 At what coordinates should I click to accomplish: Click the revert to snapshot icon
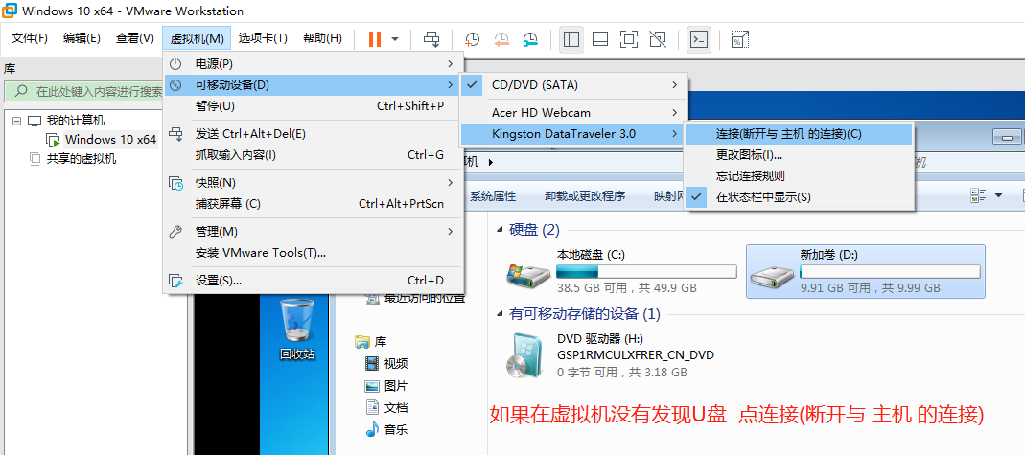point(501,39)
